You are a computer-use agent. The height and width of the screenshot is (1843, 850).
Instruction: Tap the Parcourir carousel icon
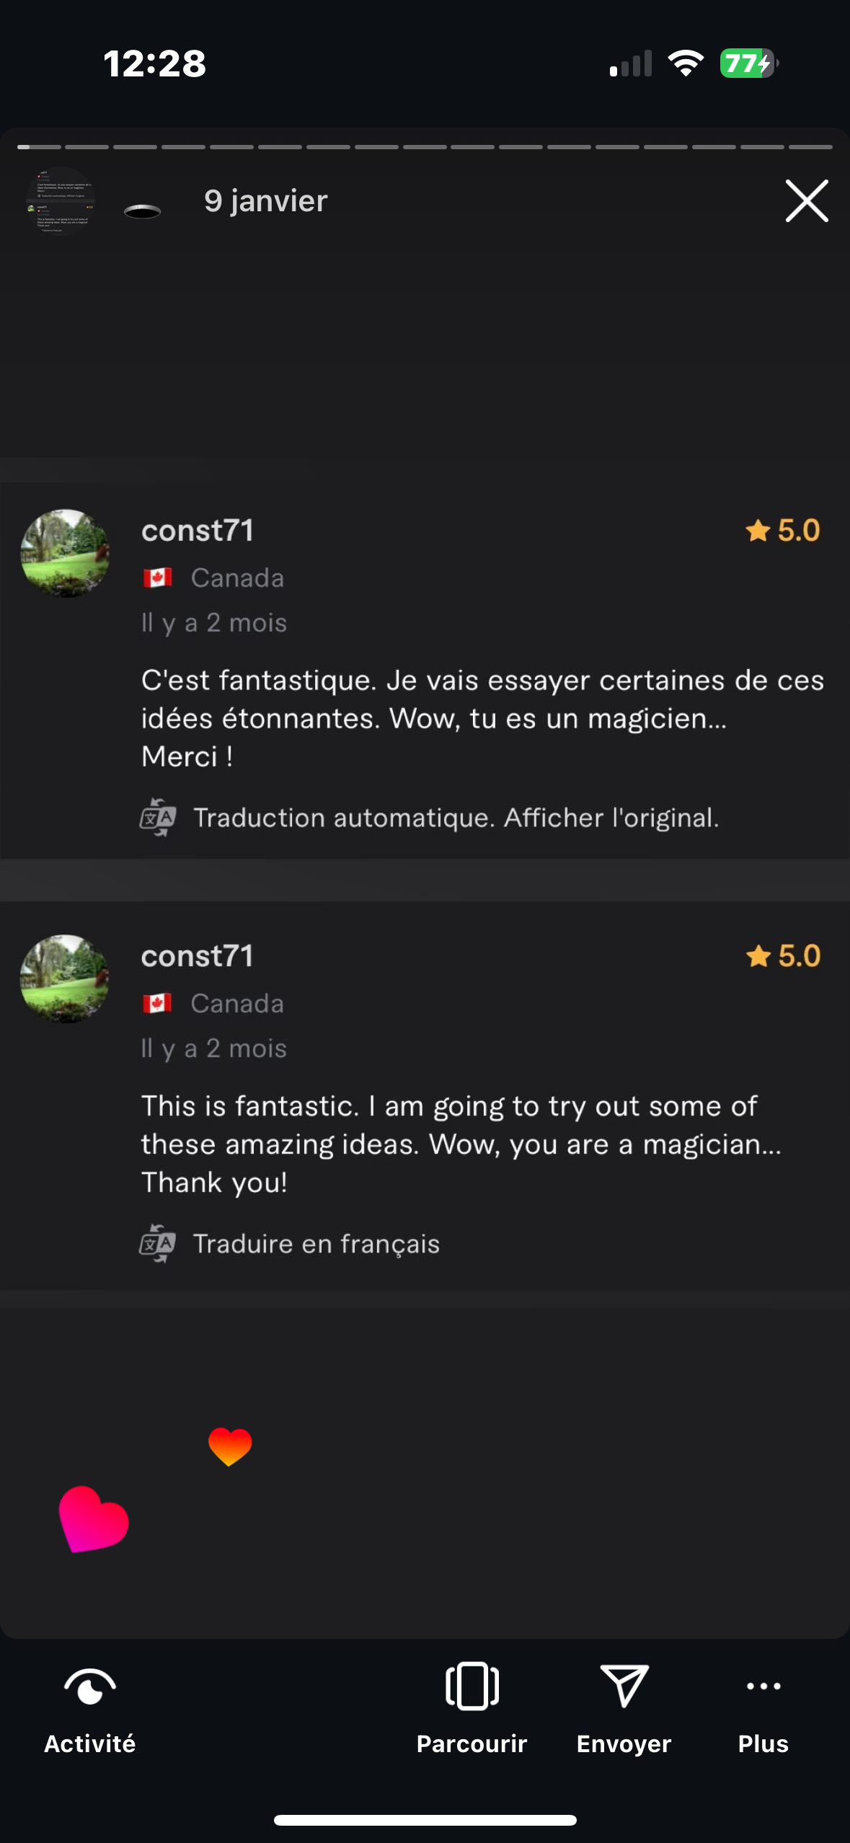[472, 1687]
